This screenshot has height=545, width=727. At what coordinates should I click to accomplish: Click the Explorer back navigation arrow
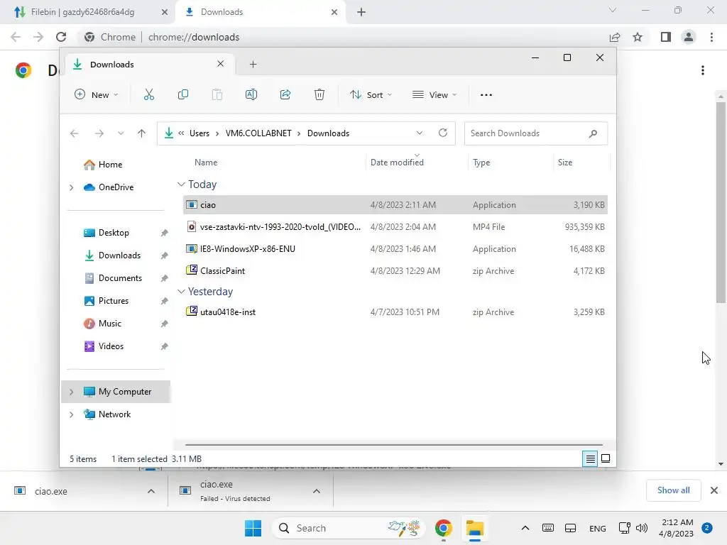pos(74,133)
